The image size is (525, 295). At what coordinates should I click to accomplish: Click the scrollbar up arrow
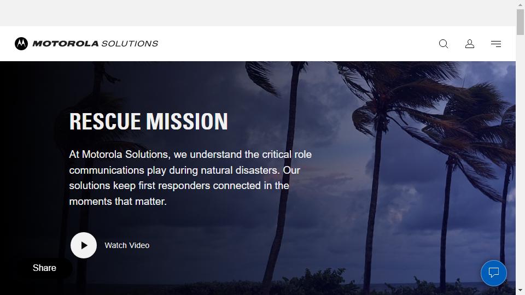point(520,4)
